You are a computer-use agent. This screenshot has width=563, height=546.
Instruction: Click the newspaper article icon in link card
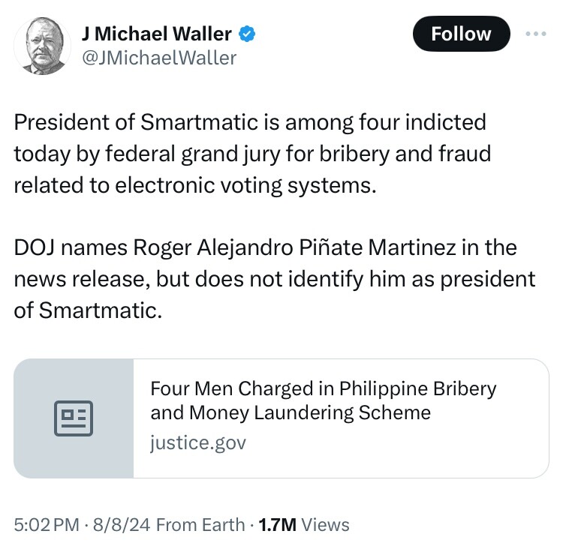click(x=74, y=418)
